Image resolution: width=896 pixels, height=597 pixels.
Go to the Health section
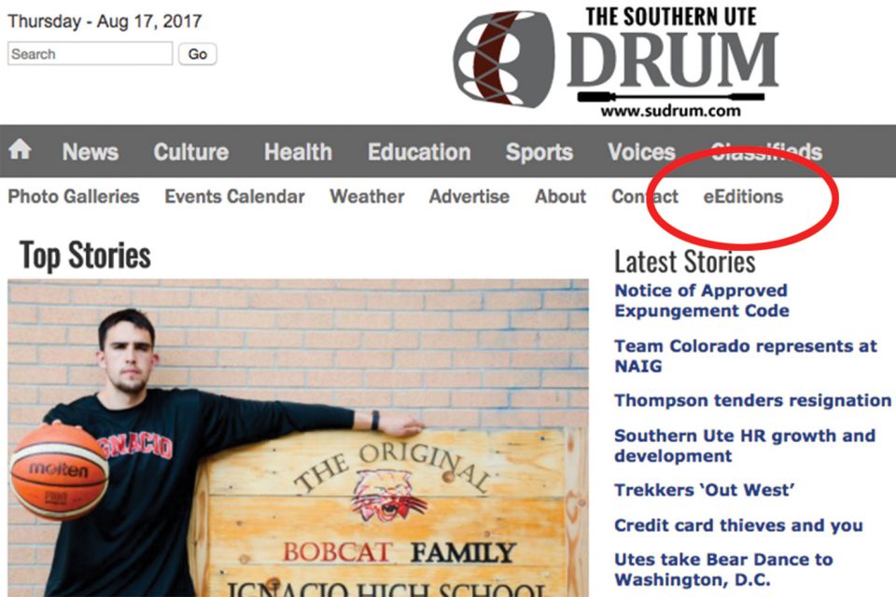click(298, 152)
